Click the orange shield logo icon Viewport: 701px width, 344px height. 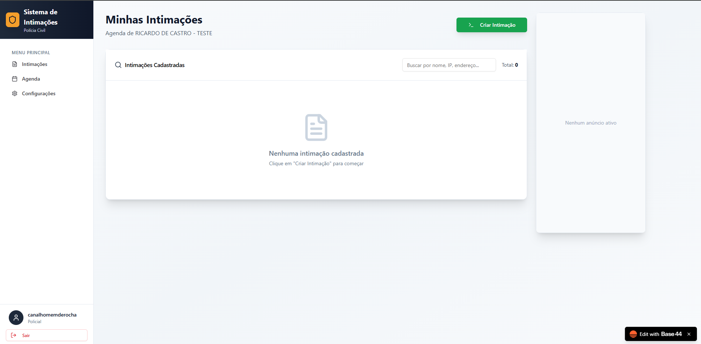(x=12, y=20)
